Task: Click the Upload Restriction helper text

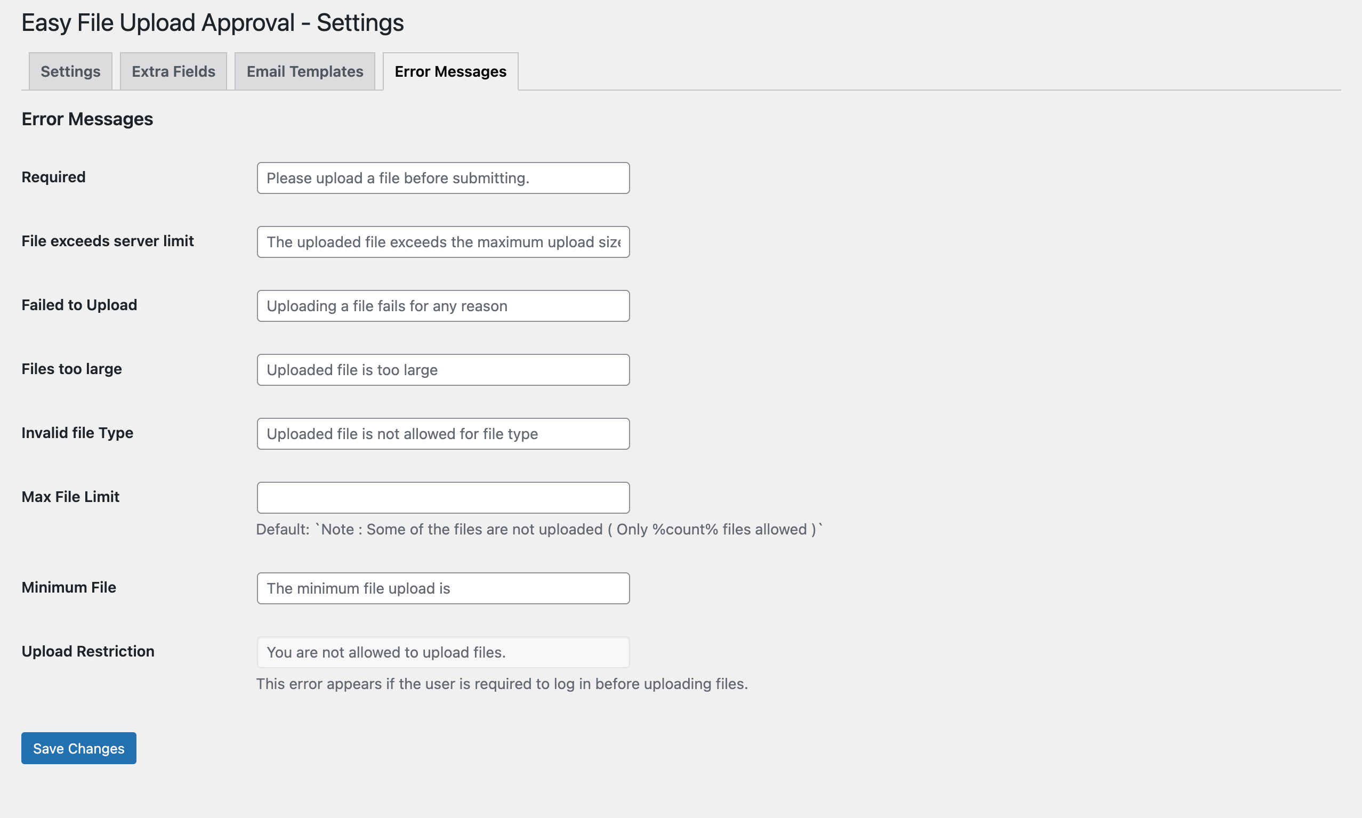Action: (502, 684)
